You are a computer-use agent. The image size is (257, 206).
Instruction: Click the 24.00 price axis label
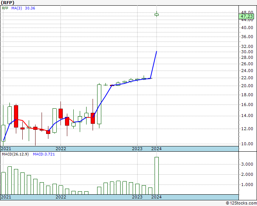247,71
